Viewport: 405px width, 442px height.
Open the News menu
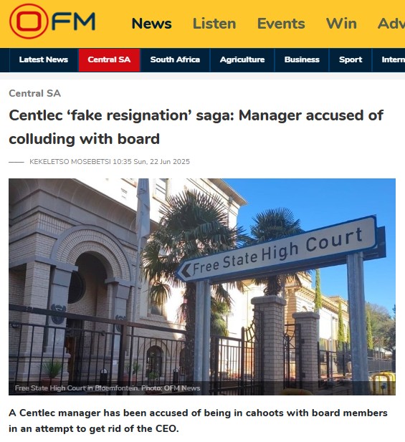click(152, 24)
